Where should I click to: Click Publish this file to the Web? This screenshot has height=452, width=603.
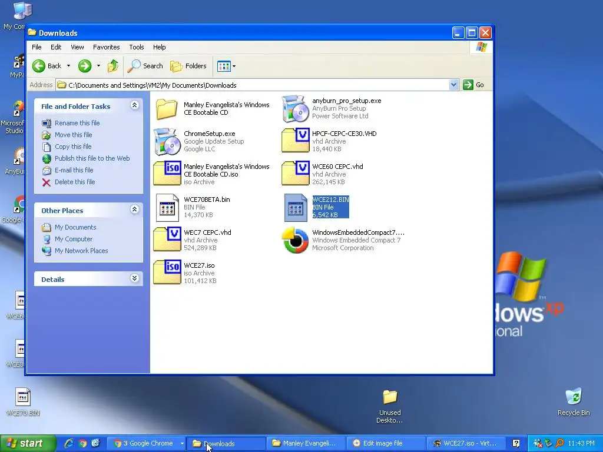click(92, 158)
